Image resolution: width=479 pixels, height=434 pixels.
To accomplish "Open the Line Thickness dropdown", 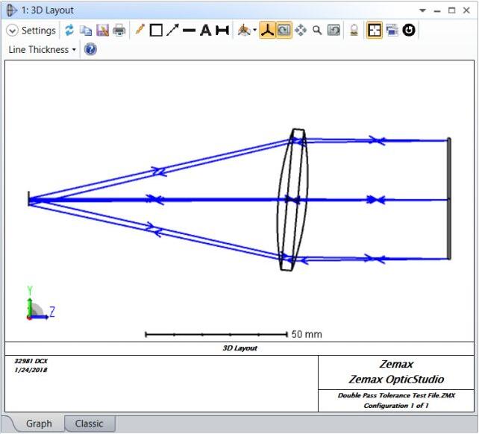I will point(43,49).
